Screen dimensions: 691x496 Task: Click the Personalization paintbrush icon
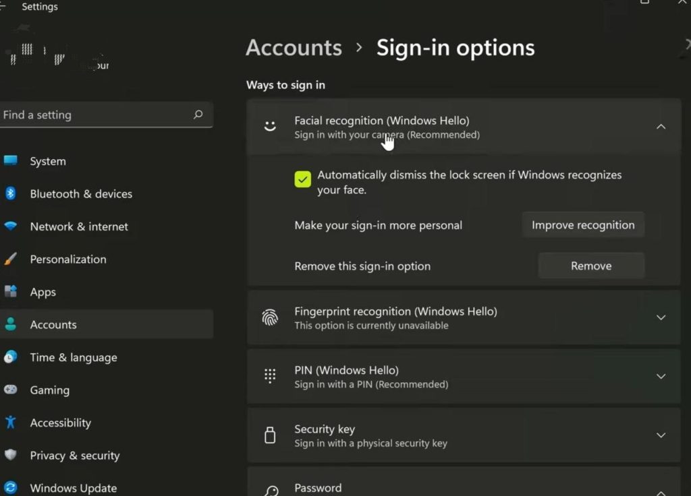pos(11,259)
